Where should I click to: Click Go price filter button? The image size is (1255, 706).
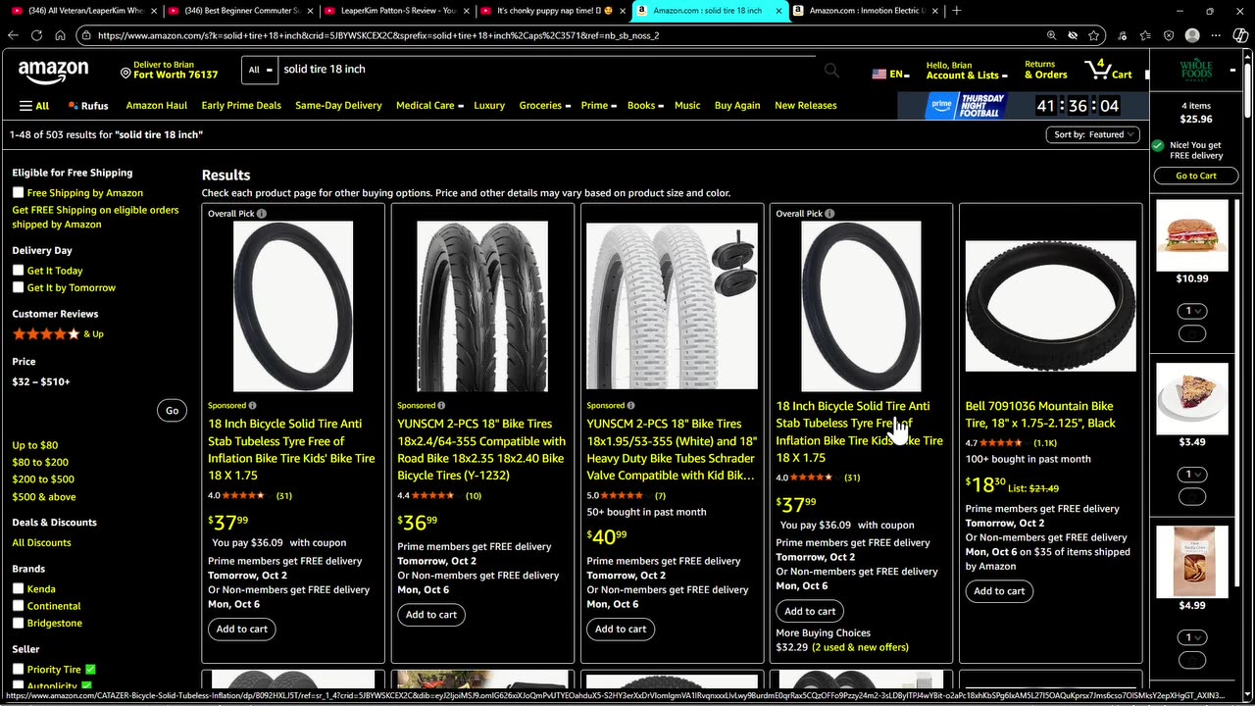pyautogui.click(x=172, y=411)
